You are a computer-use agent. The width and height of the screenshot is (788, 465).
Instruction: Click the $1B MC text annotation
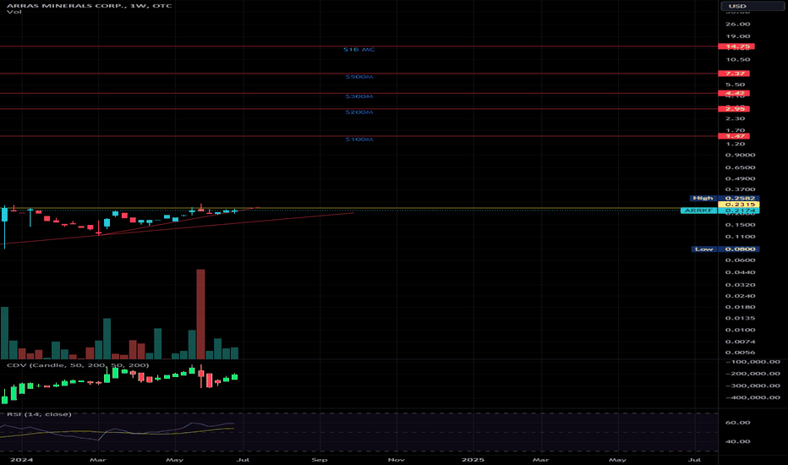(x=358, y=50)
